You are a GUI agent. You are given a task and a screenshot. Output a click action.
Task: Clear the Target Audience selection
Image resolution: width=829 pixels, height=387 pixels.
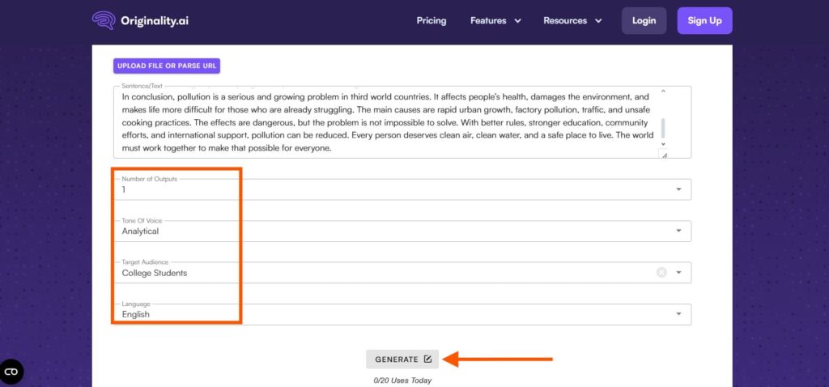click(x=661, y=273)
